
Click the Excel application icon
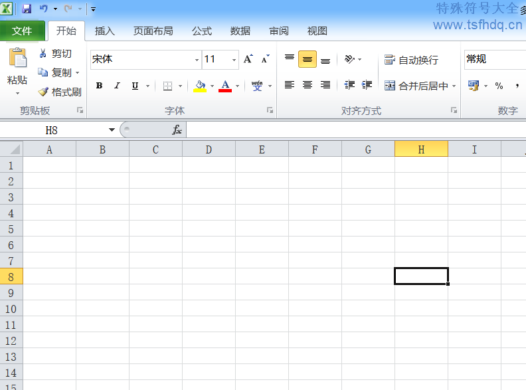pos(7,9)
